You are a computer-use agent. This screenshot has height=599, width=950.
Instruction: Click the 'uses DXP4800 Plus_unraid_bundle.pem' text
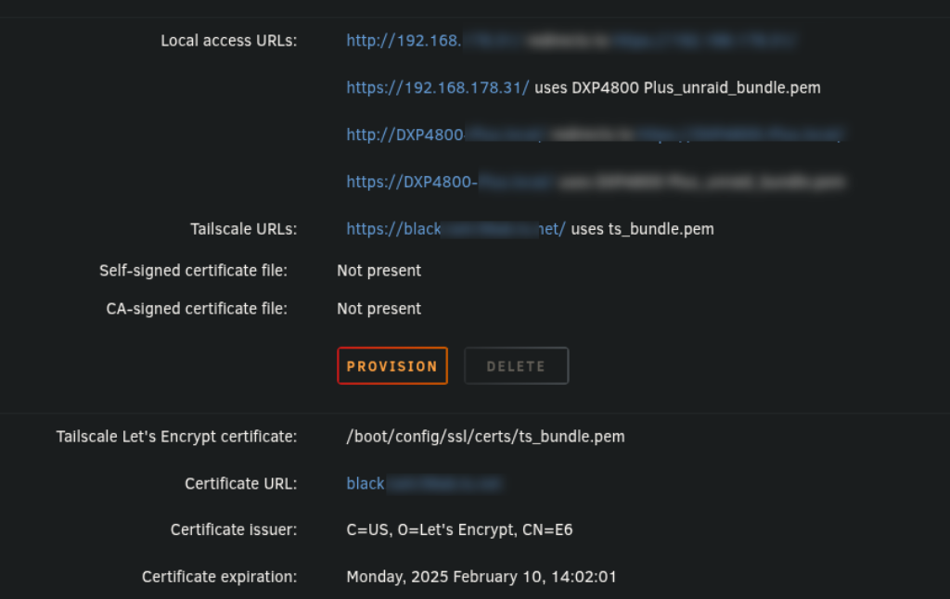(677, 88)
